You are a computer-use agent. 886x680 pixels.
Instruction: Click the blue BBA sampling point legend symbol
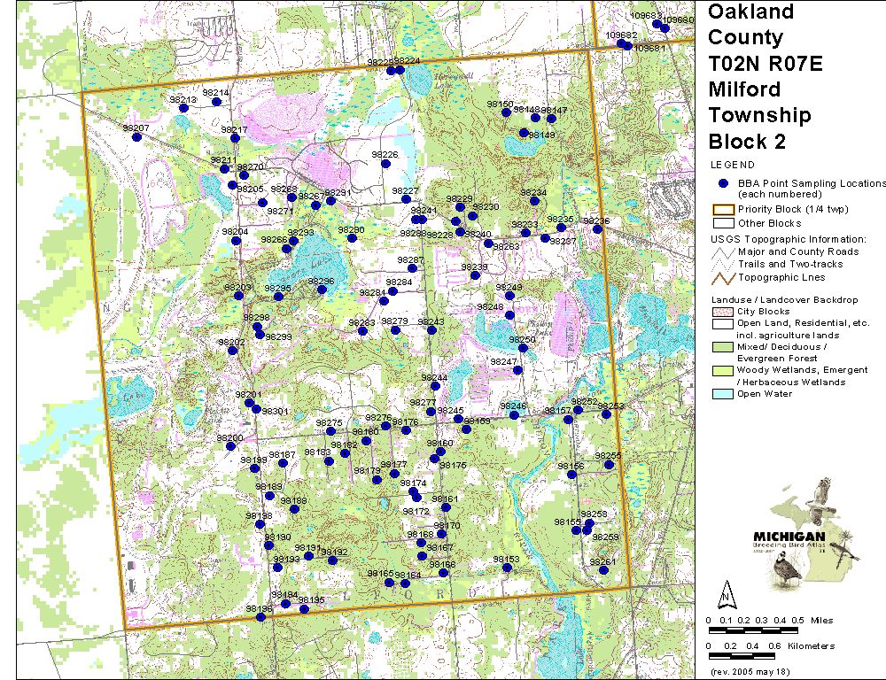pos(723,182)
